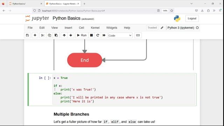The width and height of the screenshot is (224, 126).
Task: Open the Kernel menu
Action: pyautogui.click(x=95, y=28)
